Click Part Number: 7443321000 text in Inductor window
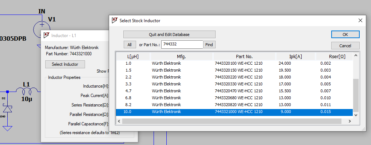371x145 pixels. point(69,54)
